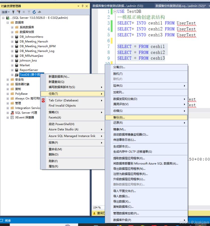Expand the 安全性 folder node

pos(8,80)
